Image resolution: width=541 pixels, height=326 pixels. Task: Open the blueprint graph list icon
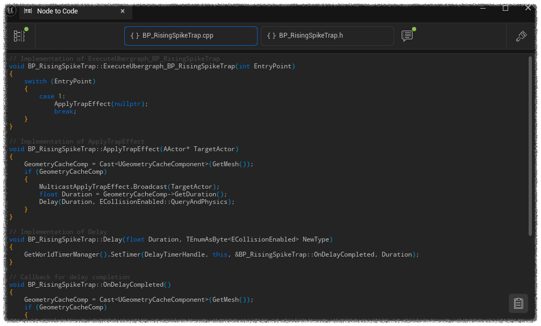click(19, 36)
